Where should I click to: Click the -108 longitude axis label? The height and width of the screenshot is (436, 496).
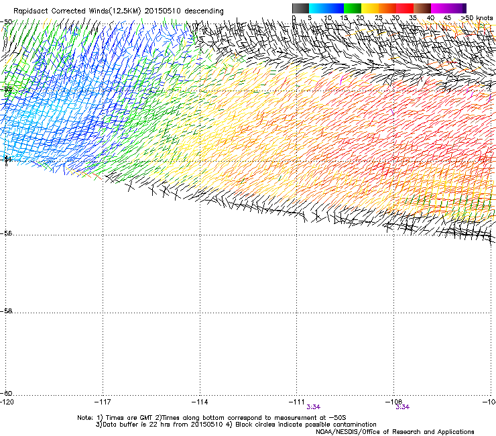[x=393, y=402]
